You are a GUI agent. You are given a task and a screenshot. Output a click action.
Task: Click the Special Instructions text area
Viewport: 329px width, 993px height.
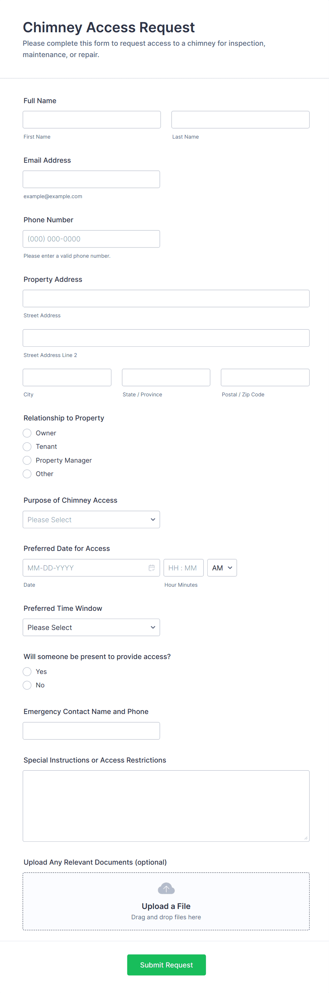tap(166, 805)
